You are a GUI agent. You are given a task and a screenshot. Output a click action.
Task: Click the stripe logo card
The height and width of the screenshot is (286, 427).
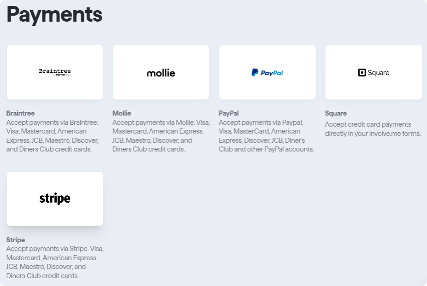click(55, 199)
